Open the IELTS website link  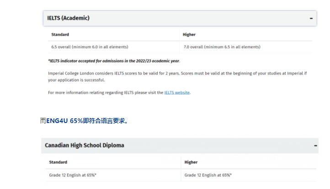pos(177,92)
